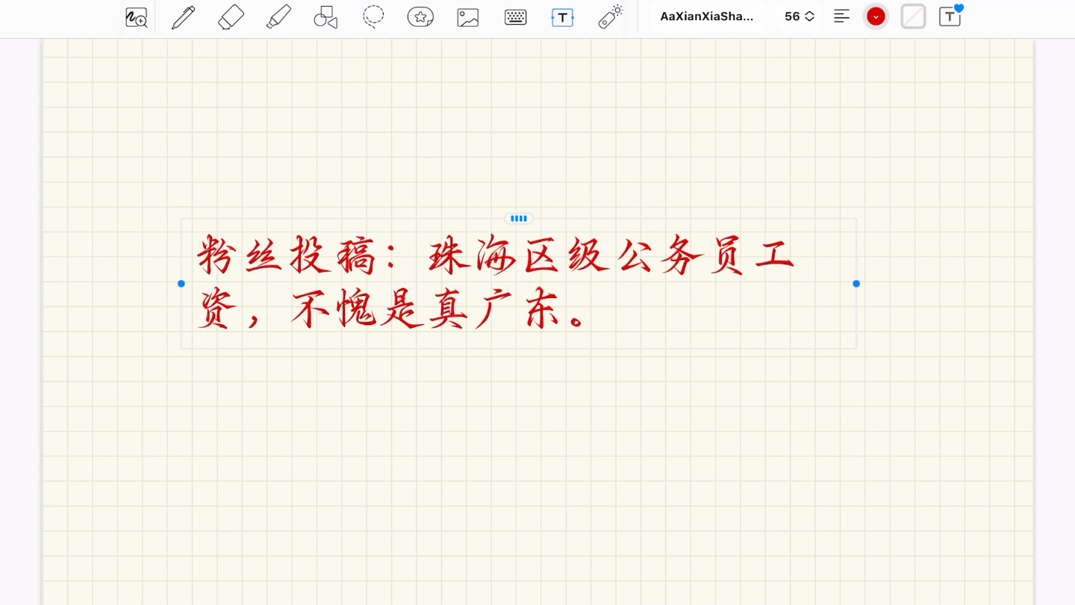This screenshot has width=1075, height=605.
Task: Open the keyboard typing tool
Action: pyautogui.click(x=515, y=16)
